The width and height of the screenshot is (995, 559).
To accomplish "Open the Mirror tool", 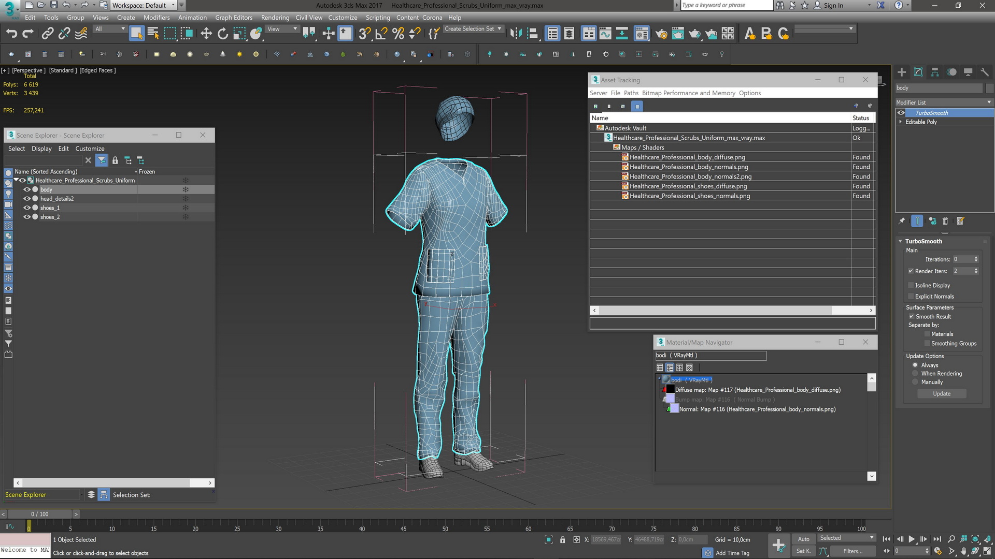I will [516, 34].
